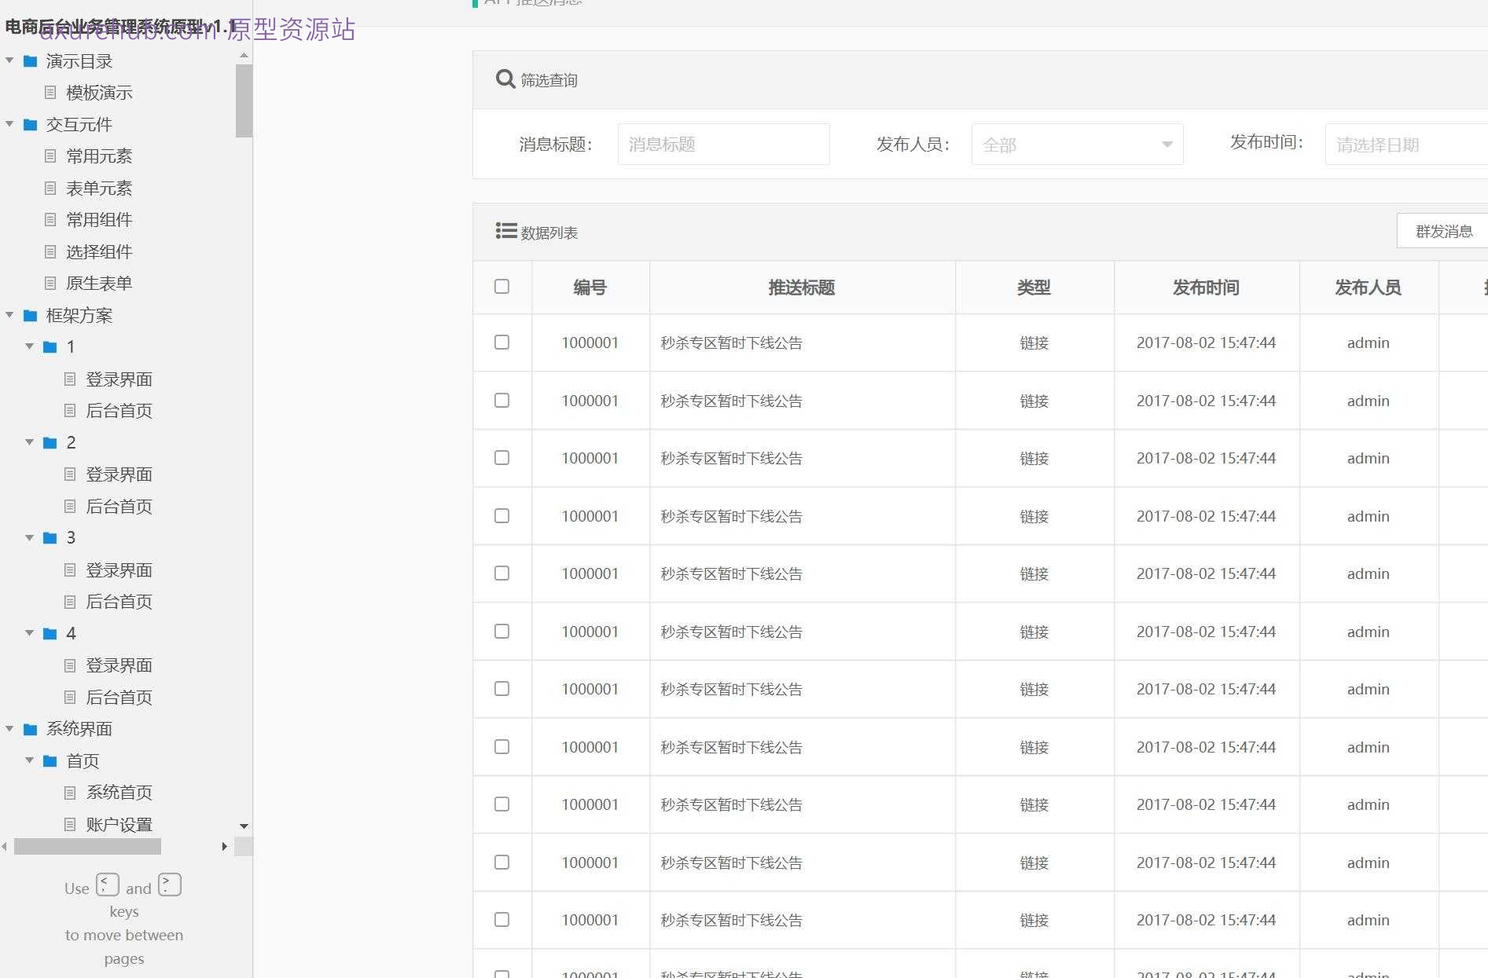The width and height of the screenshot is (1488, 978).
Task: Click the list icon beside 数据列表
Action: coord(506,231)
